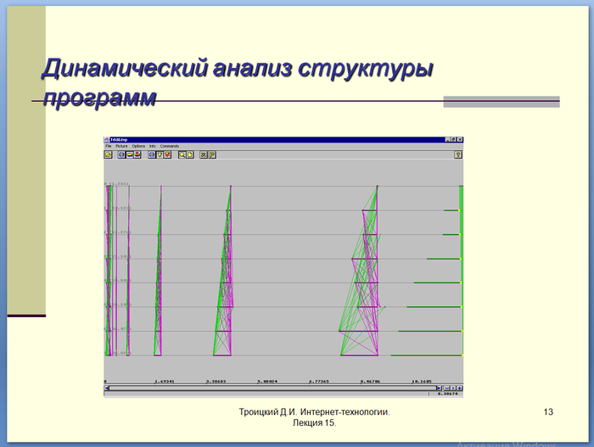The image size is (594, 447).
Task: Click the yellow question mark help icon
Action: pos(458,154)
